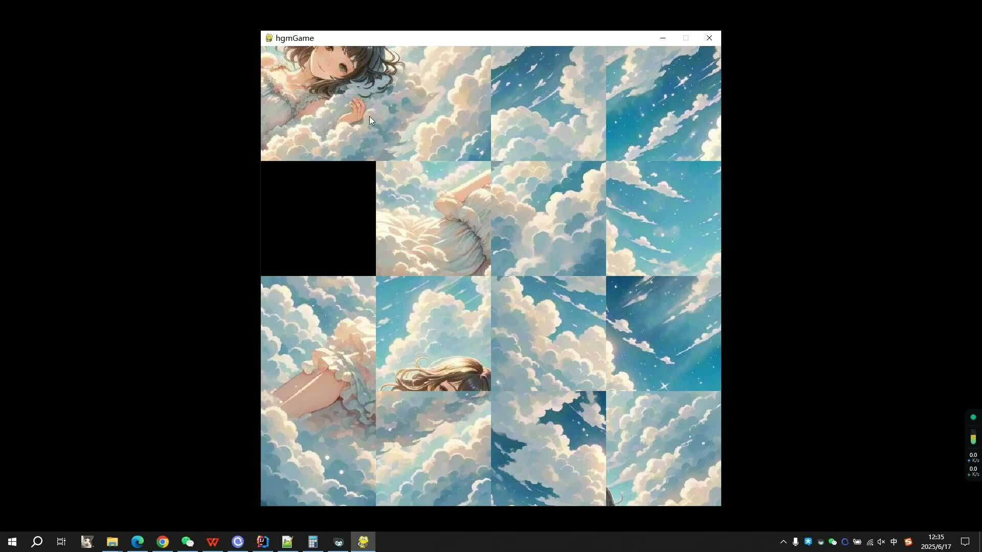Viewport: 982px width, 552px height.
Task: Open the Calculator app from taskbar
Action: point(313,542)
